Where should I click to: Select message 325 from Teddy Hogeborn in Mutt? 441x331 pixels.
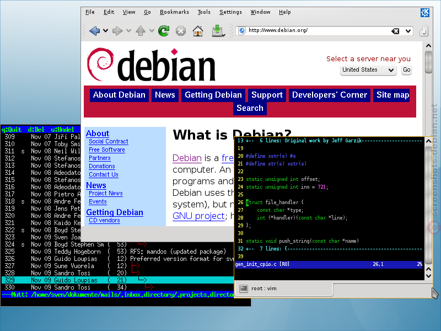[x=117, y=252]
